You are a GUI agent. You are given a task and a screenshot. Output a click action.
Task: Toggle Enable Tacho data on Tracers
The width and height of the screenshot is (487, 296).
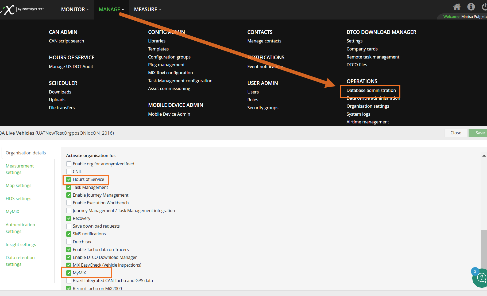(69, 250)
